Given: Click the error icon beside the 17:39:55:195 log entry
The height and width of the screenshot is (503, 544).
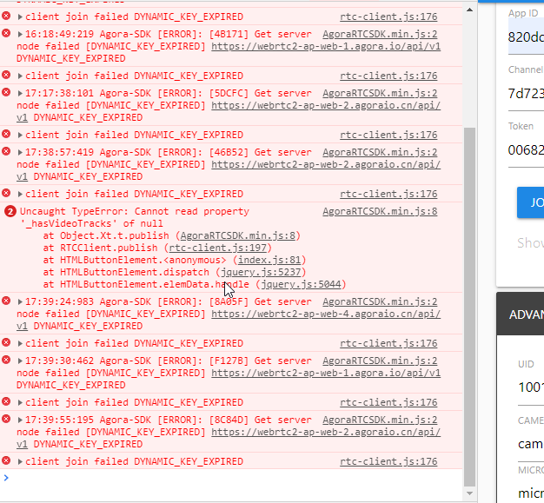Looking at the screenshot, I should point(6,419).
